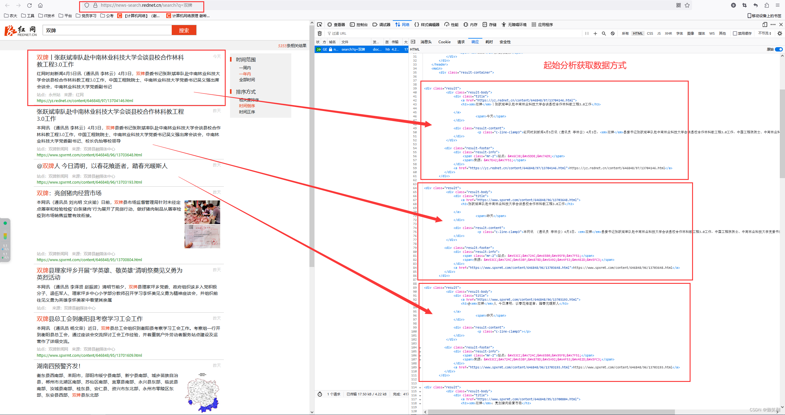Bookmark this page with the star icon
This screenshot has height=415, width=785.
[x=687, y=5]
